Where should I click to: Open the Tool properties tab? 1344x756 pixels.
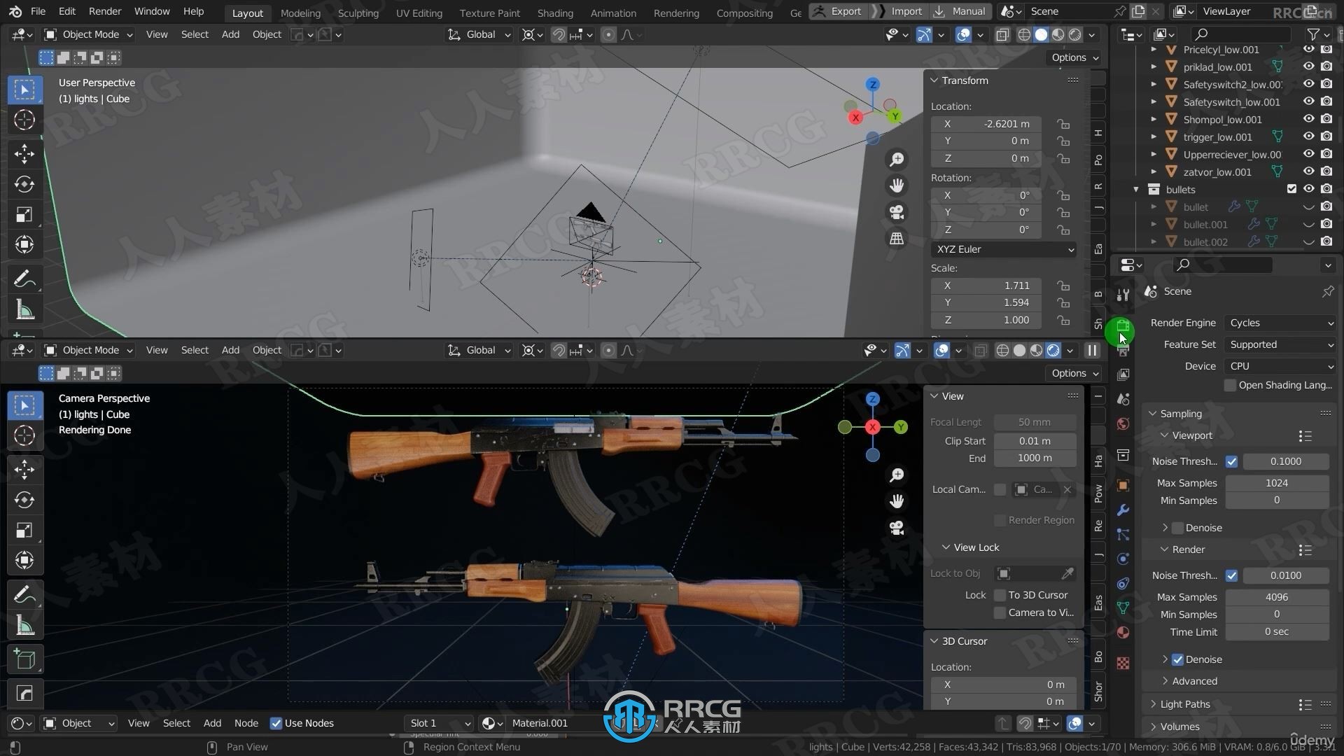[x=1123, y=295]
